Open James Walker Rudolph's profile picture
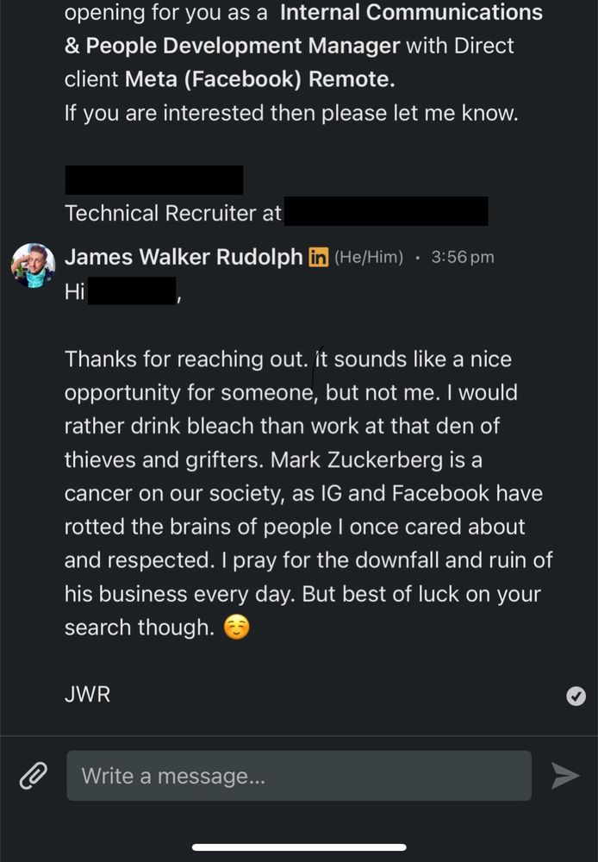Image resolution: width=598 pixels, height=862 pixels. point(33,265)
